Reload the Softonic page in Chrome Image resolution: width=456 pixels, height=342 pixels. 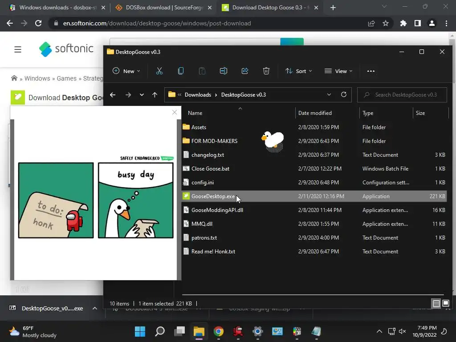(x=38, y=23)
